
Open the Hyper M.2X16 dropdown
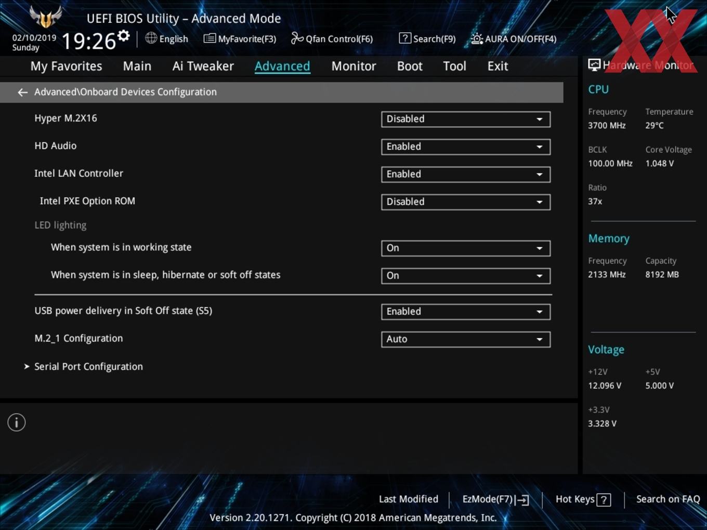pyautogui.click(x=466, y=119)
